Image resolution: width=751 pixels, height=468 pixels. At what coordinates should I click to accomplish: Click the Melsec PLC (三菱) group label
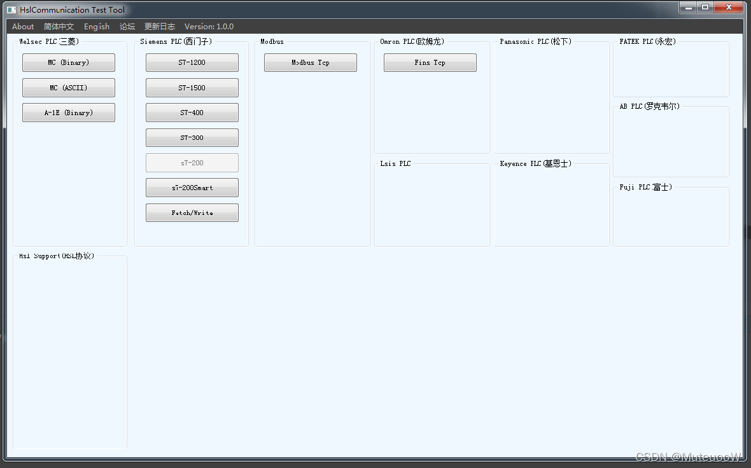(49, 41)
